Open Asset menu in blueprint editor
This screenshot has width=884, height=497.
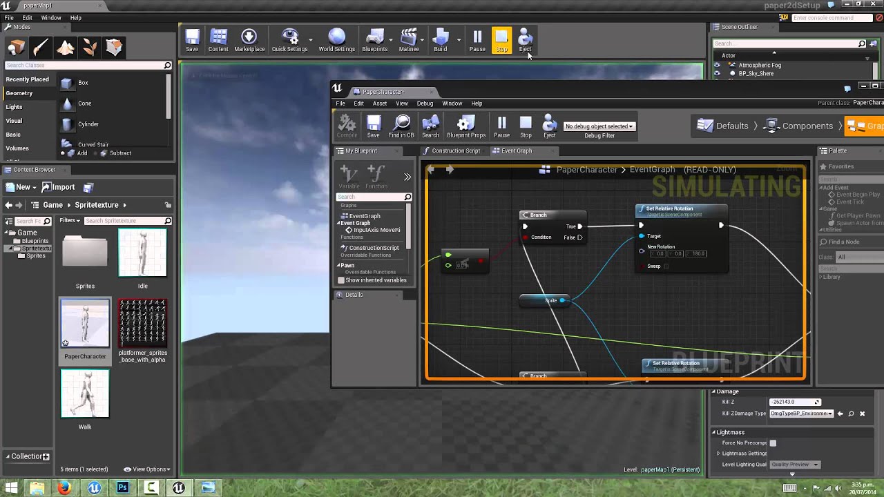coord(380,104)
